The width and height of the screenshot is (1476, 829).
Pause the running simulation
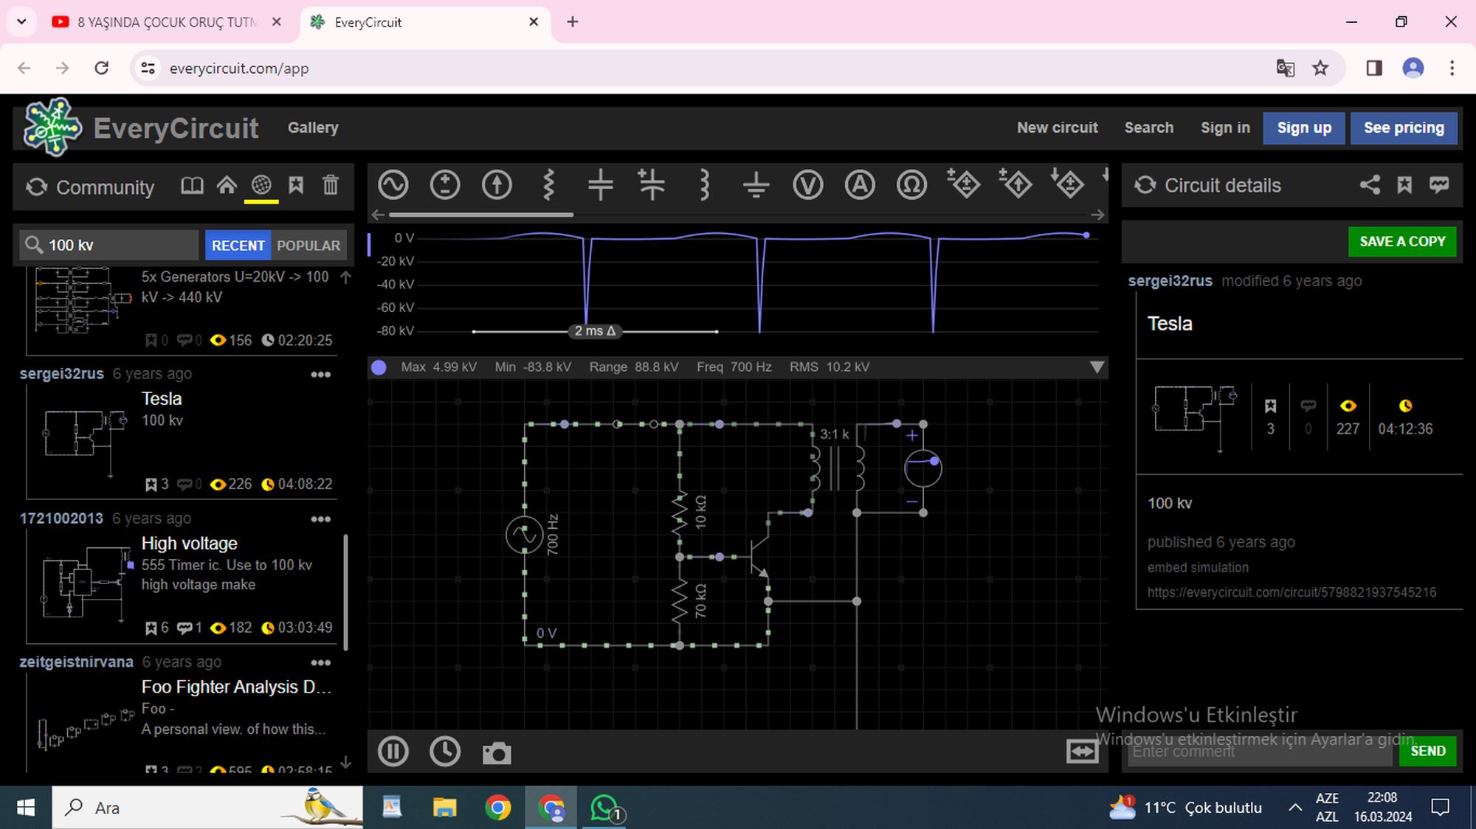[393, 752]
